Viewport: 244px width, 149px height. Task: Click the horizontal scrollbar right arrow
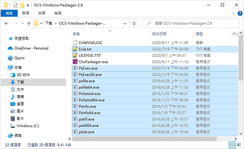(236, 139)
